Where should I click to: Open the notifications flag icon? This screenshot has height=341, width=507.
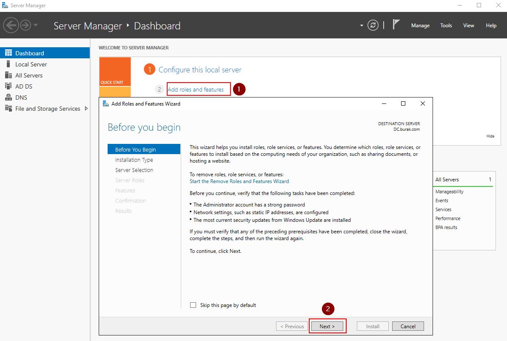tap(396, 25)
